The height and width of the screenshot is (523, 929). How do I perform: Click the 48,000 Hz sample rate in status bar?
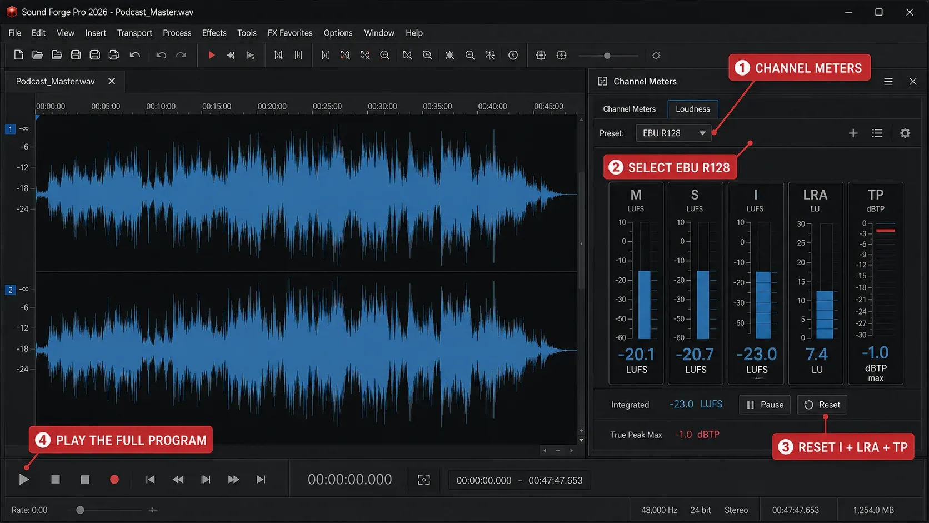[x=659, y=510]
